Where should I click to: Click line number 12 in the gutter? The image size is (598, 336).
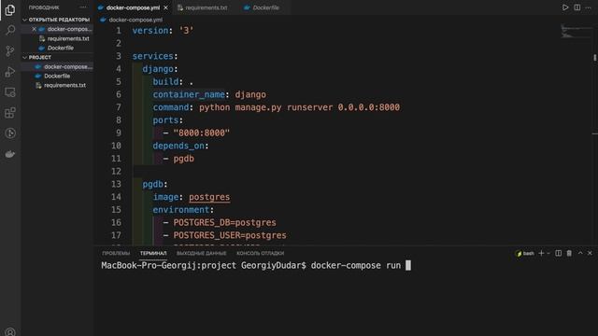coord(116,171)
